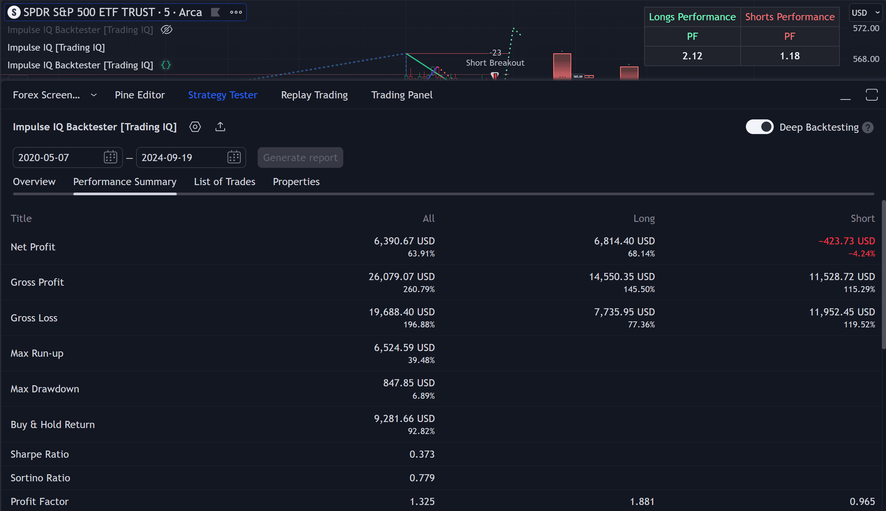886x511 pixels.
Task: Maximize the bottom panel
Action: click(x=872, y=95)
